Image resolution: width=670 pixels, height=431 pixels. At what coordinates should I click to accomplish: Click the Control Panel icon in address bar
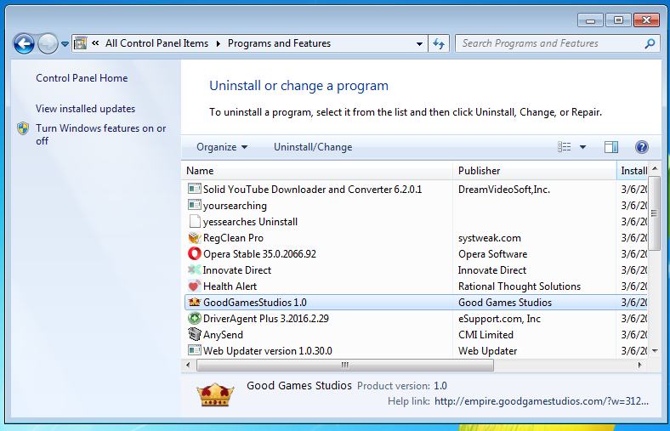point(80,43)
